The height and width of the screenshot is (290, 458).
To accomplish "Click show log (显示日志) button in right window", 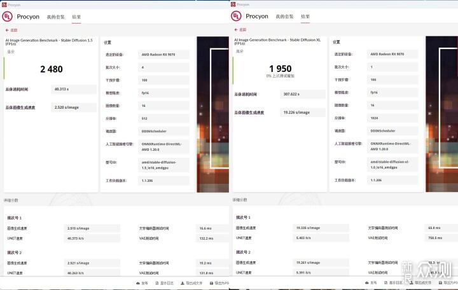I will (x=393, y=283).
